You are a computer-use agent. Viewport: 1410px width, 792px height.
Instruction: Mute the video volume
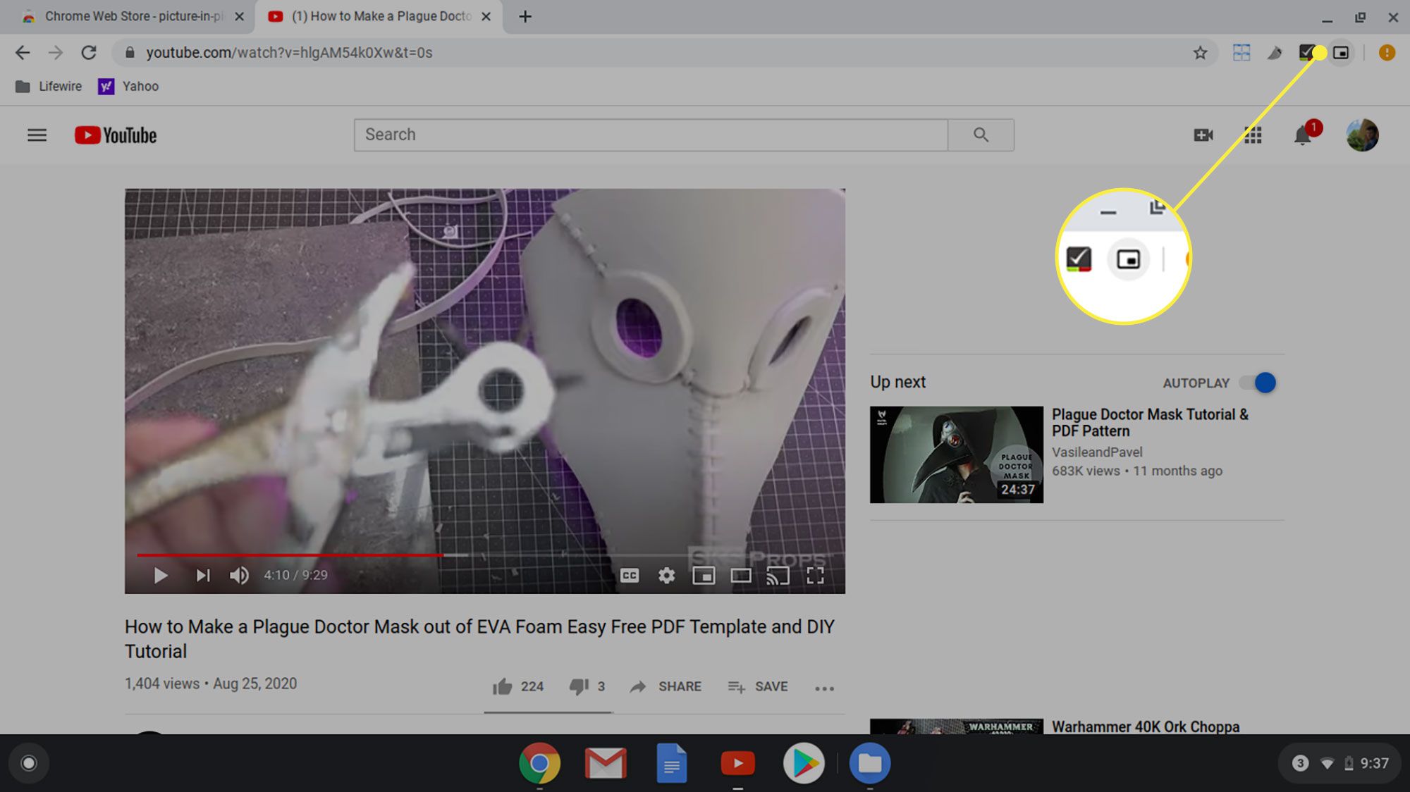pos(239,576)
